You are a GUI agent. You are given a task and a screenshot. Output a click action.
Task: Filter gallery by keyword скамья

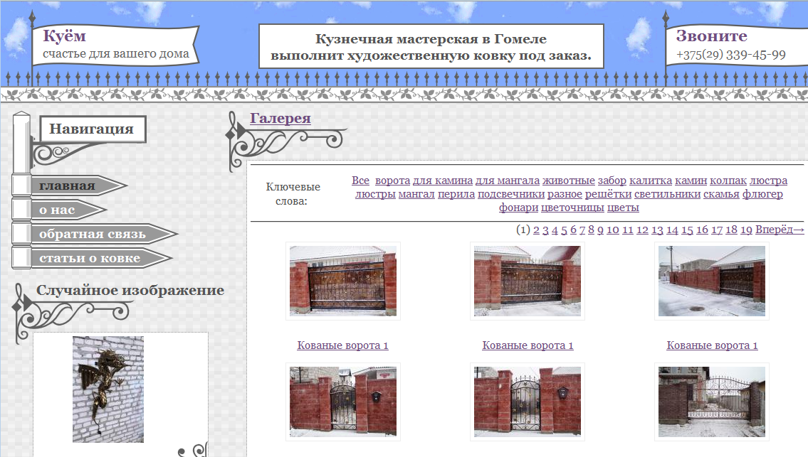point(721,194)
